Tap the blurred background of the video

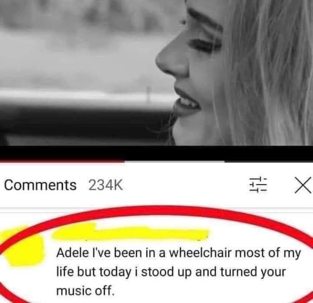pos(80,50)
